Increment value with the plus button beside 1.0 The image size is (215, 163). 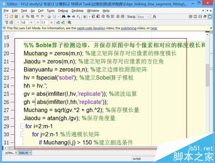(x=31, y=22)
